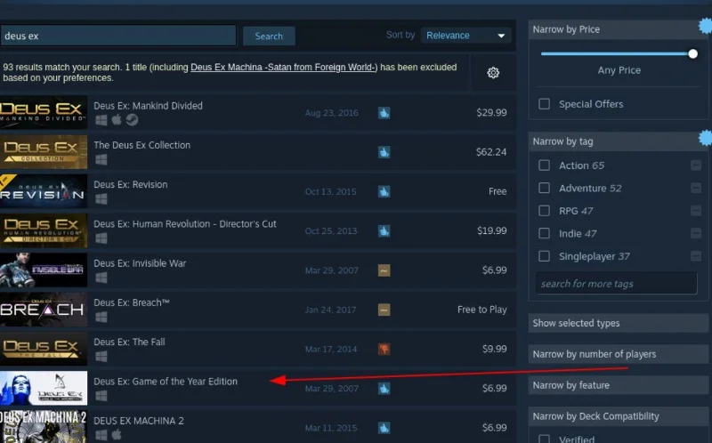The height and width of the screenshot is (443, 712).
Task: Check the Adventure tag filter
Action: point(544,188)
